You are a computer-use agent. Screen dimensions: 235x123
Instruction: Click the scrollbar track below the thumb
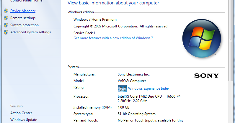(231, 102)
